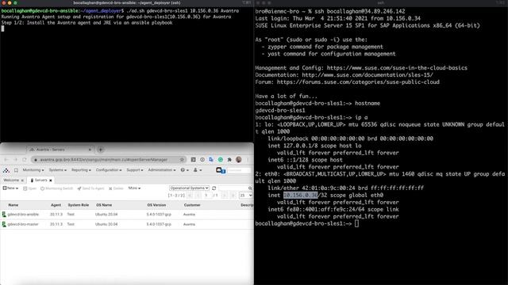Viewport: 508px width, 285px height.
Task: Open the page size 25 dropdown
Action: click(x=245, y=196)
